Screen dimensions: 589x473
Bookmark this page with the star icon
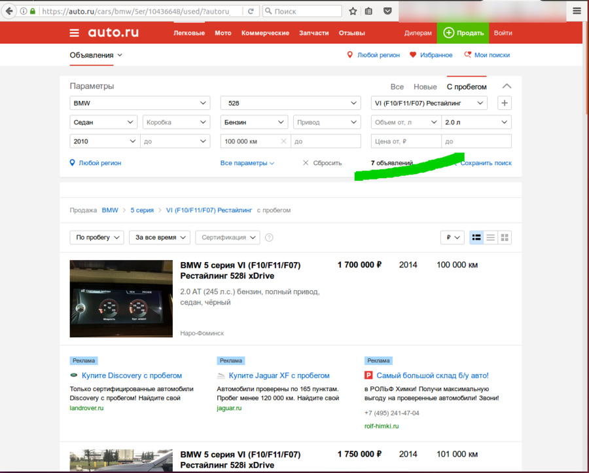pyautogui.click(x=353, y=11)
